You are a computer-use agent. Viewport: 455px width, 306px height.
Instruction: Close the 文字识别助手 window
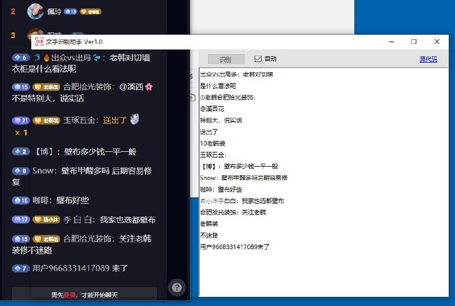point(437,42)
